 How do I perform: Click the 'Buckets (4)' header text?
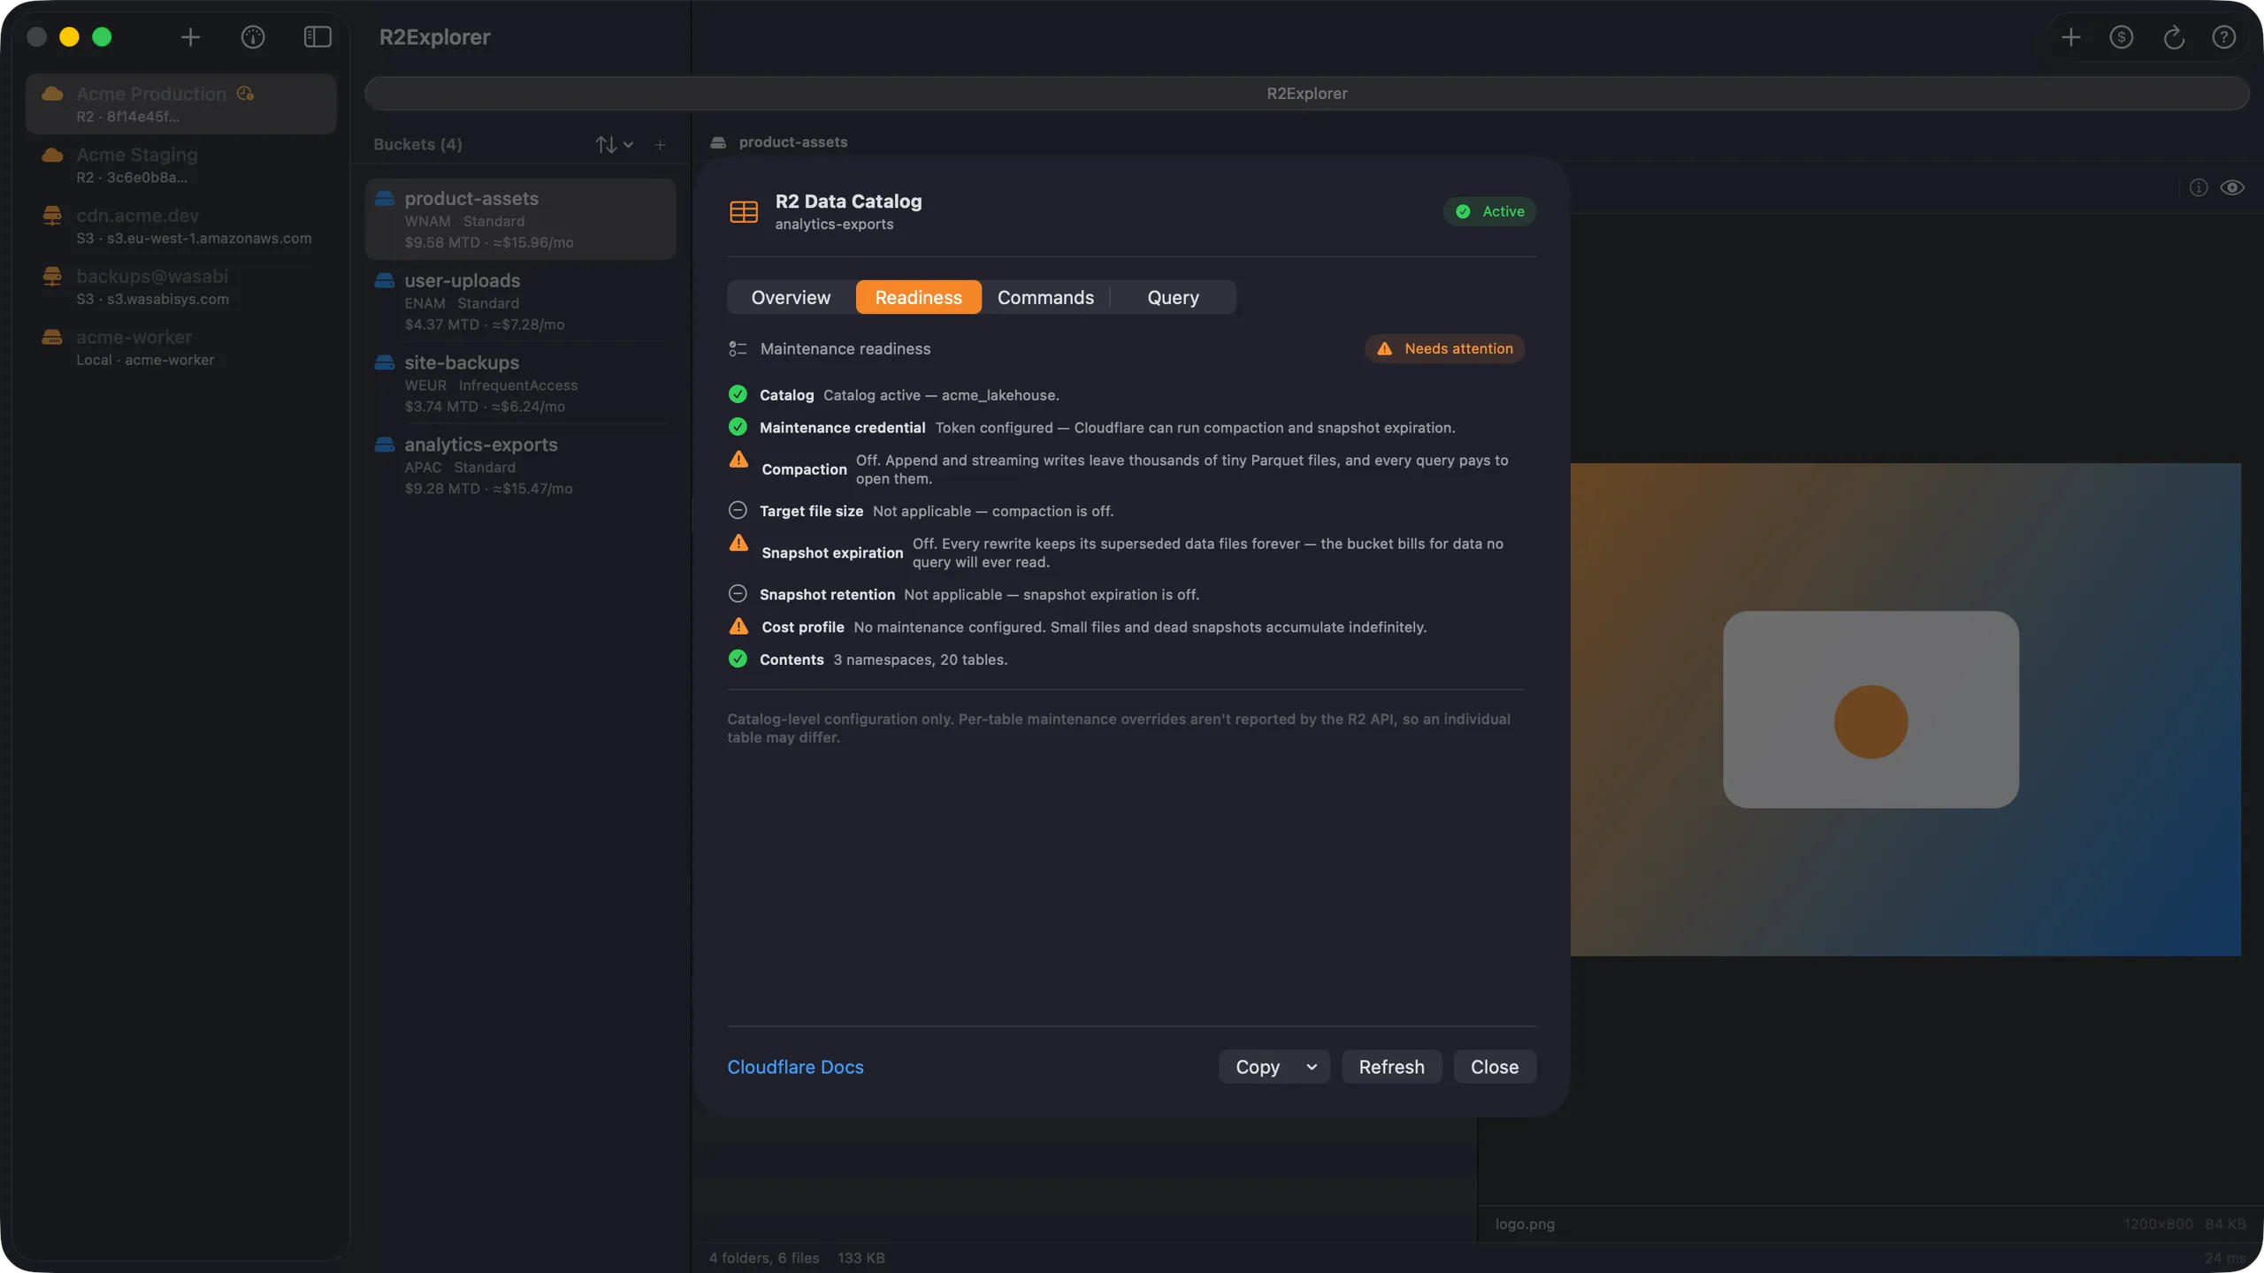coord(417,144)
